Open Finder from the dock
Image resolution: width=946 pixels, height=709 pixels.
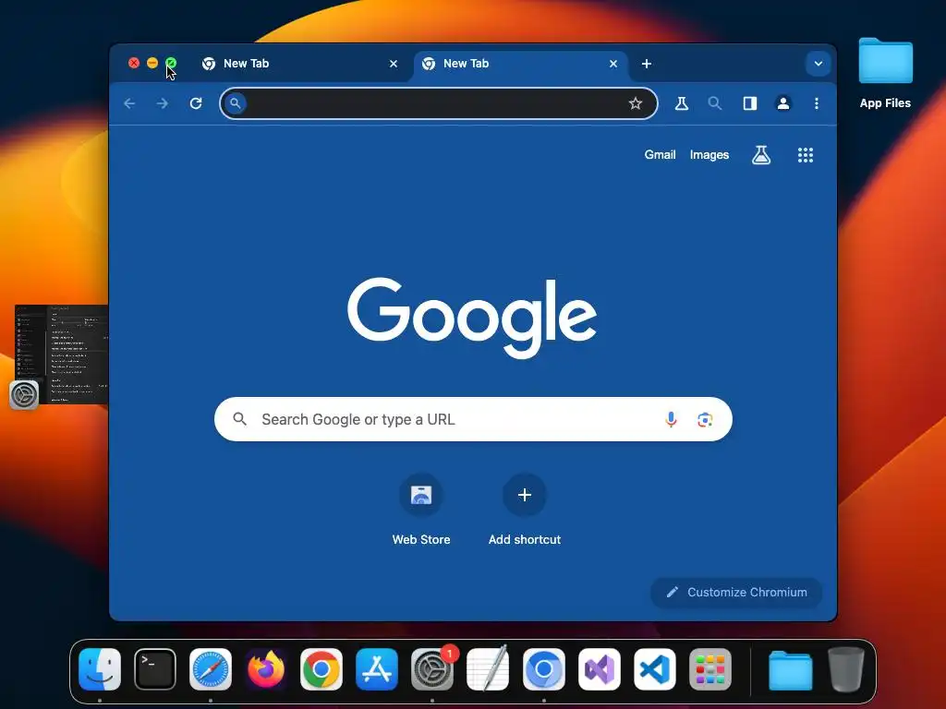pos(100,669)
